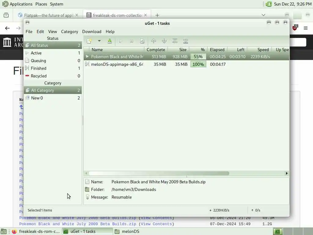Click the scrollbar right arrow
Screen dimensions: 313x235
[287, 173]
